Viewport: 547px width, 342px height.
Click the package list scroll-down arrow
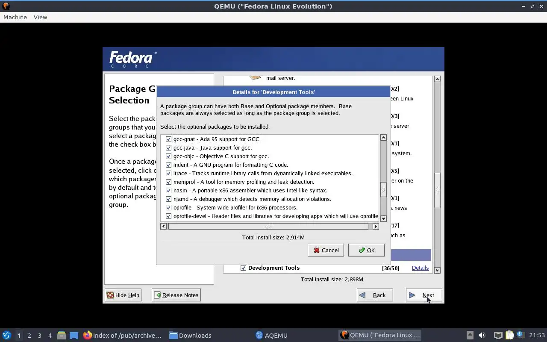pos(383,218)
